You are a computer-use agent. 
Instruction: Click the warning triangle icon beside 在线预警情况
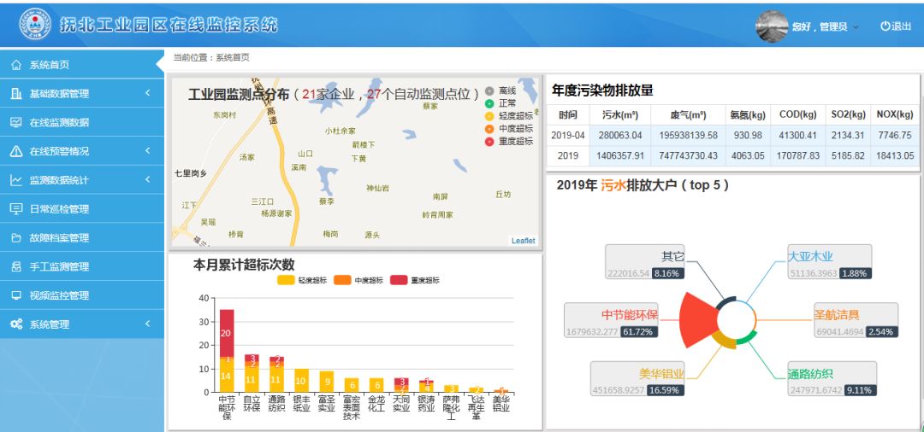coord(16,152)
